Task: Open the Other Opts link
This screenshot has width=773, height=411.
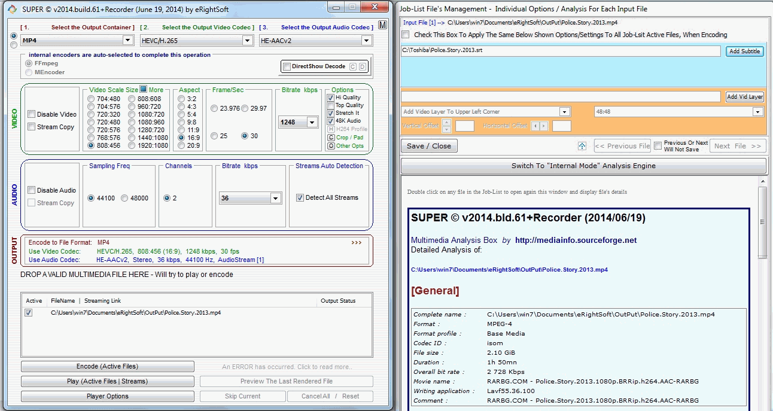Action: [x=350, y=146]
